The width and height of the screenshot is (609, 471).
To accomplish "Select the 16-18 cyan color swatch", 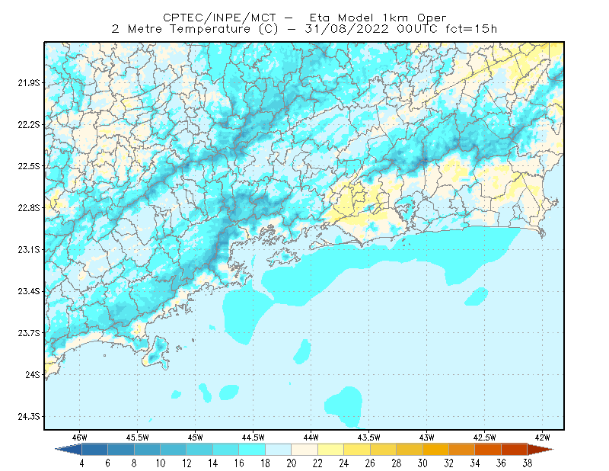I will (x=252, y=450).
